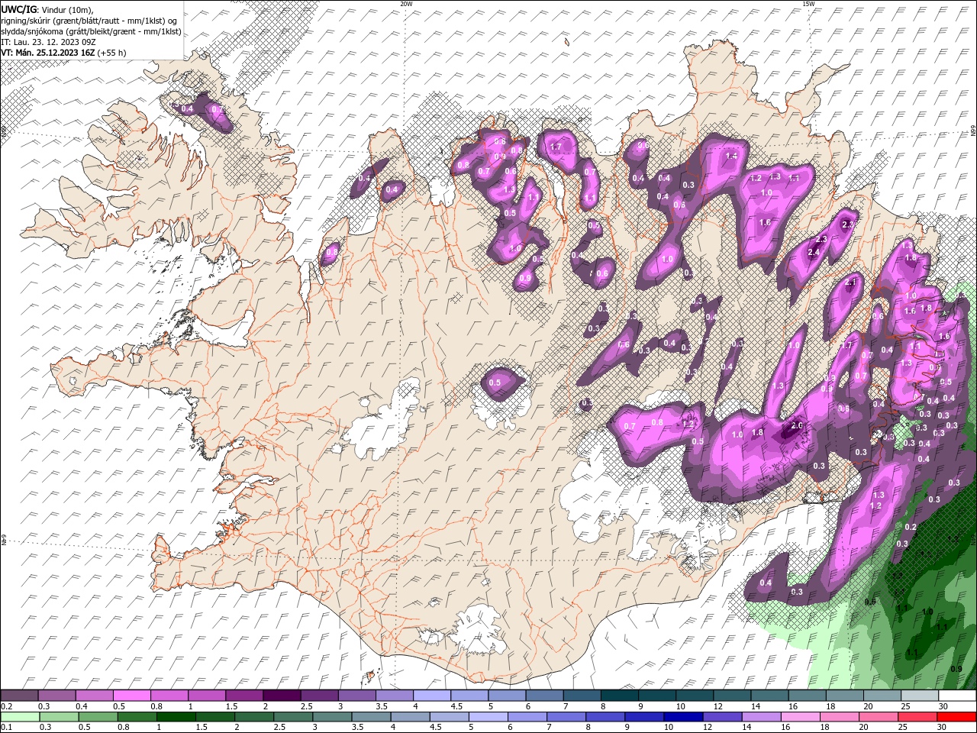This screenshot has height=733, width=977.
Task: Click the 15W longitude label at top
Action: tap(808, 4)
